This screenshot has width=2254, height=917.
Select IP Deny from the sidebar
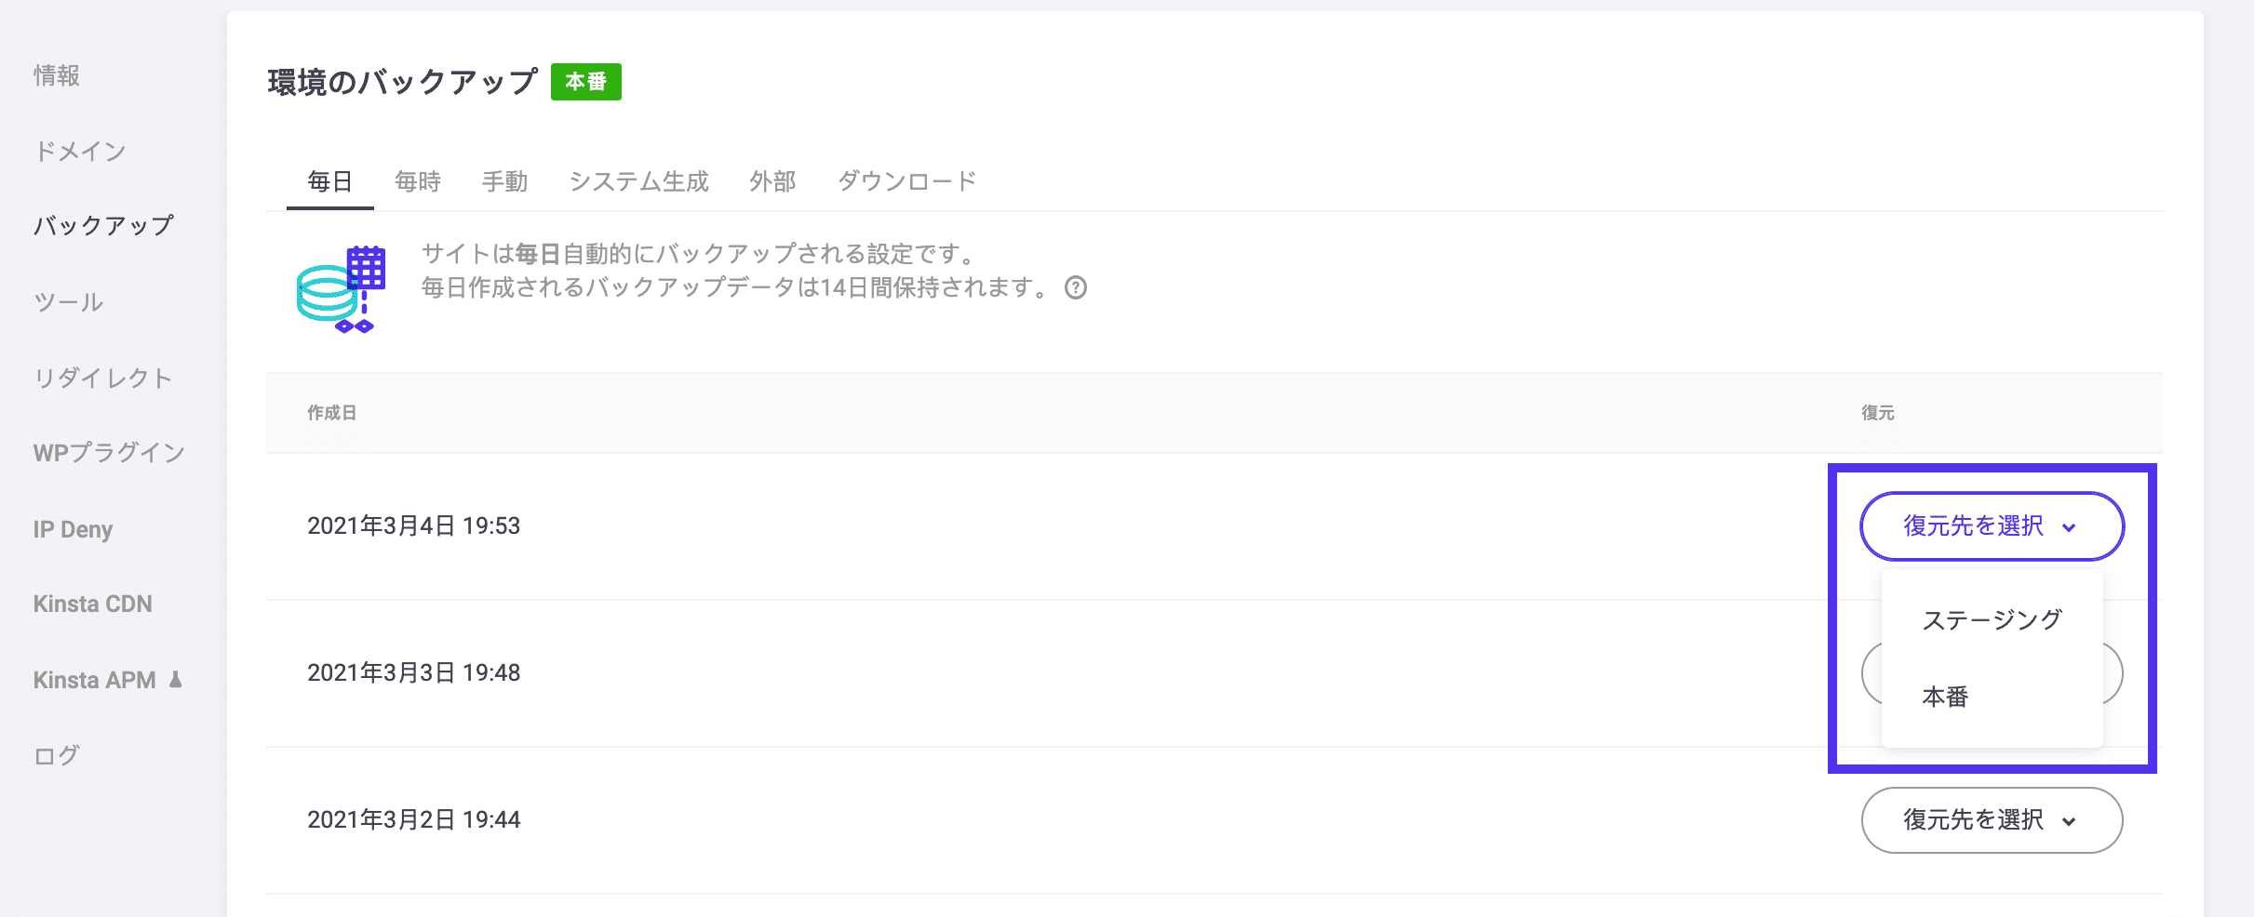point(73,528)
